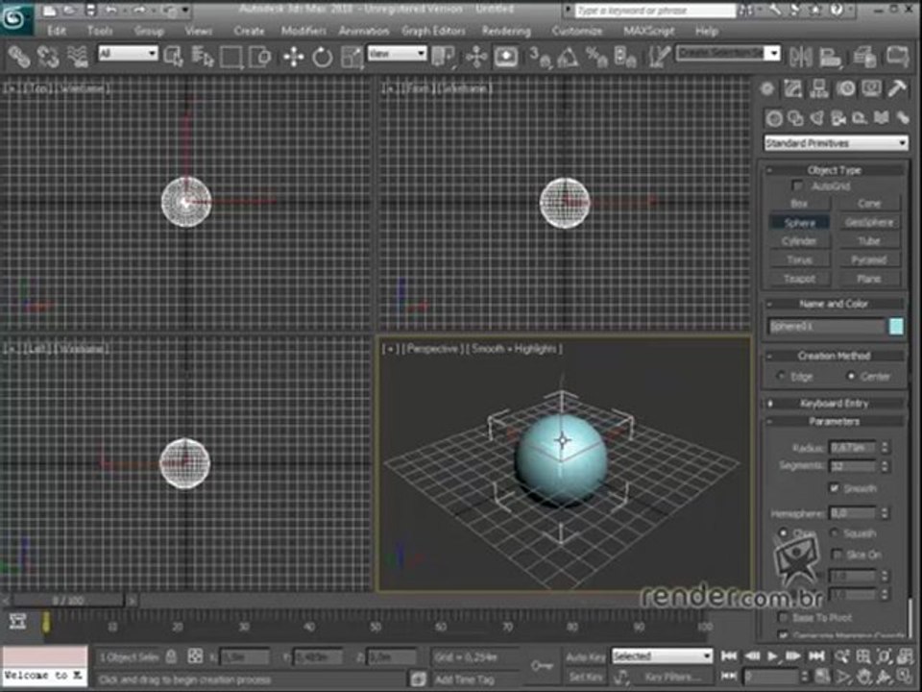Open reference coordinate system View dropdown

tap(397, 54)
